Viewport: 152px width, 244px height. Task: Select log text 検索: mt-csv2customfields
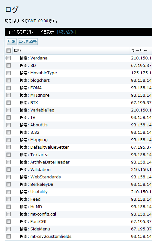(46, 237)
